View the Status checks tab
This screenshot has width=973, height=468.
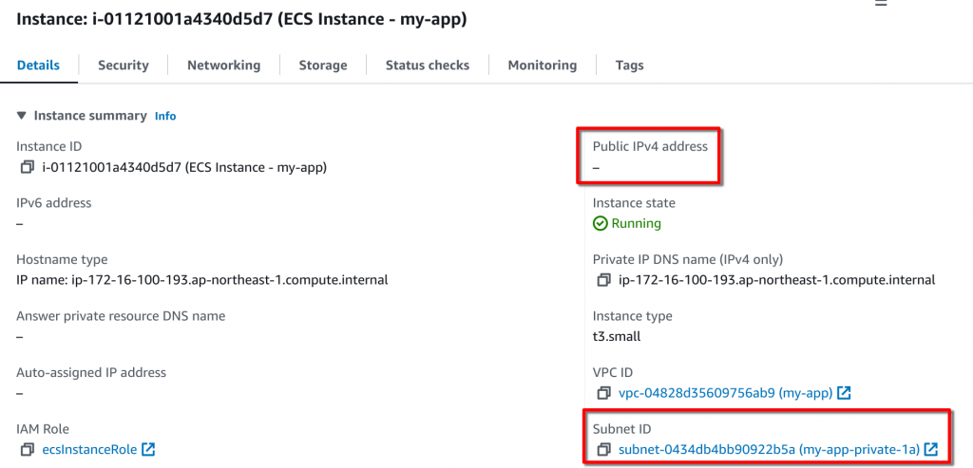(427, 66)
